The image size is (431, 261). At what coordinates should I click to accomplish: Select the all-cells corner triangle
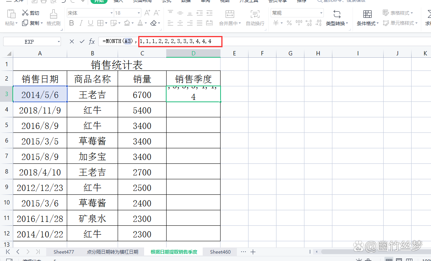(9, 53)
